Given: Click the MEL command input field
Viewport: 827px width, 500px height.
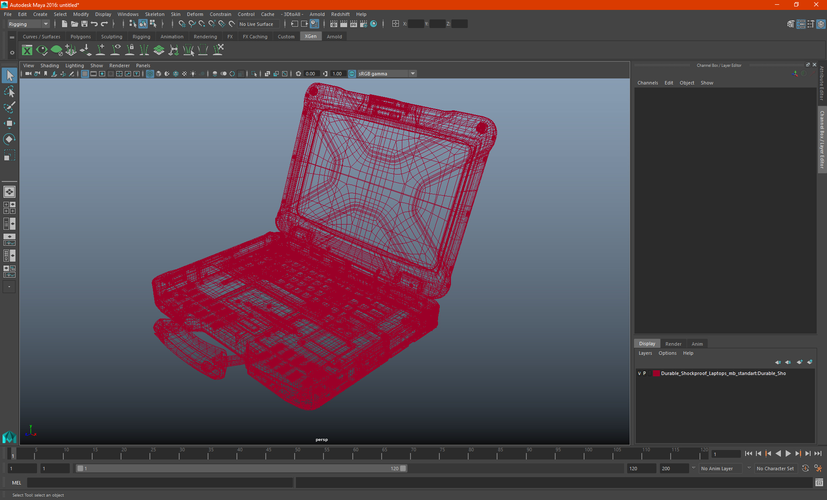Looking at the screenshot, I should pos(159,483).
